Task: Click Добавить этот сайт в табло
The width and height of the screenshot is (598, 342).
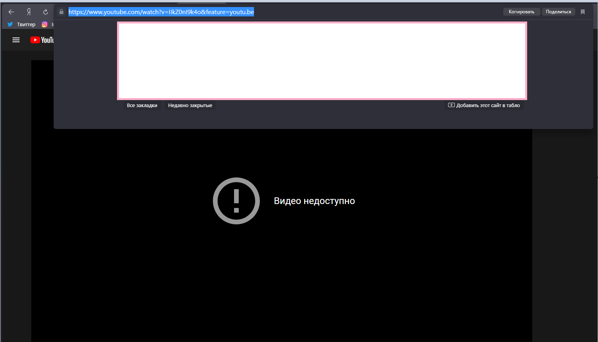Action: 487,105
